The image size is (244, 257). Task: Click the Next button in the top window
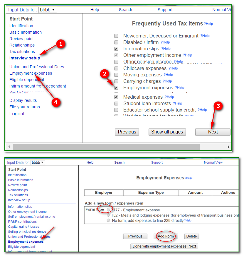pos(213,132)
